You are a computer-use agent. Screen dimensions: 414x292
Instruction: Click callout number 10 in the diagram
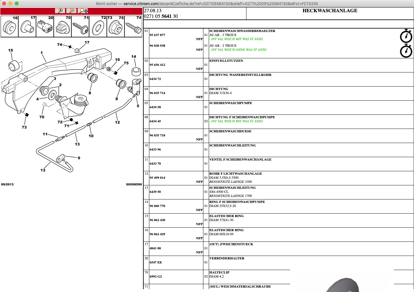[91, 136]
